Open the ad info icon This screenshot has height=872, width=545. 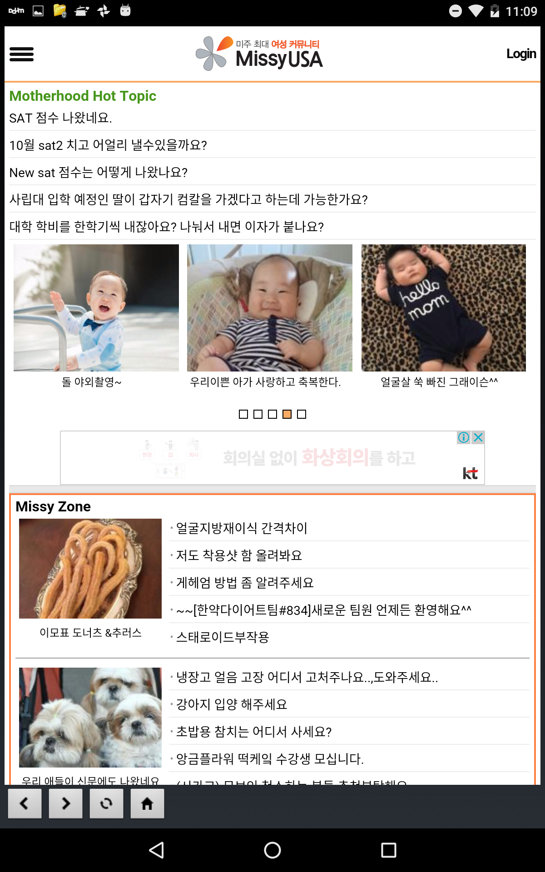click(464, 437)
